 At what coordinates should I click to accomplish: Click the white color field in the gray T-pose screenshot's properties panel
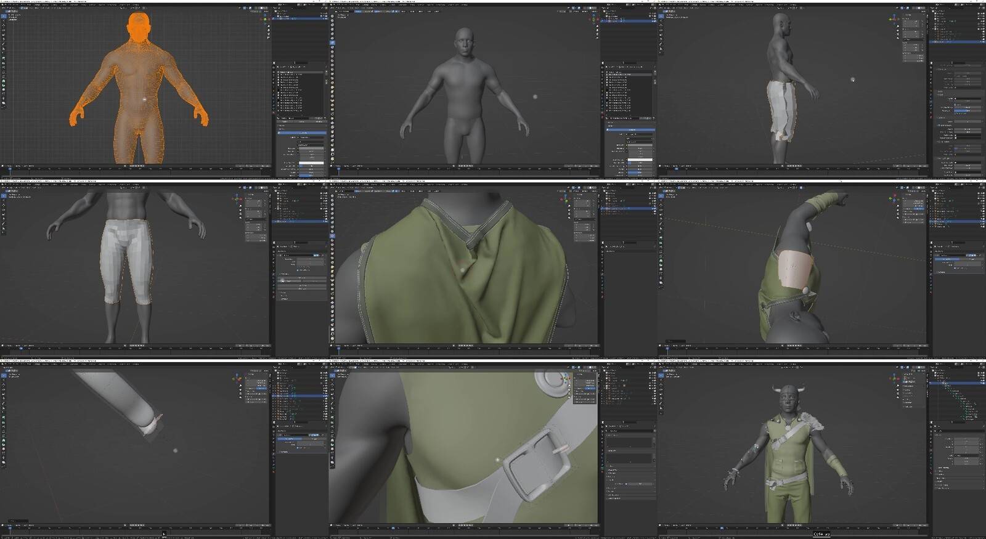[x=640, y=160]
